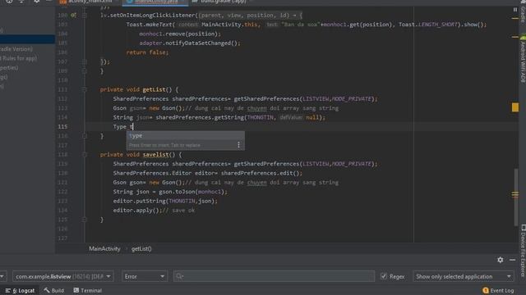The image size is (526, 295).
Task: Open the autocomplete popup options (three dots)
Action: coord(238,145)
